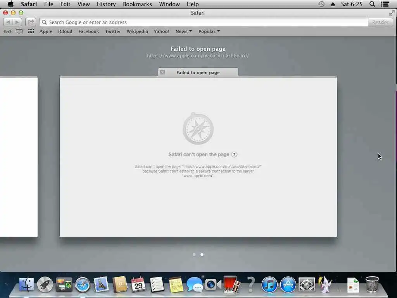Image resolution: width=397 pixels, height=298 pixels.
Task: Open System Preferences gear in Dock
Action: [307, 284]
